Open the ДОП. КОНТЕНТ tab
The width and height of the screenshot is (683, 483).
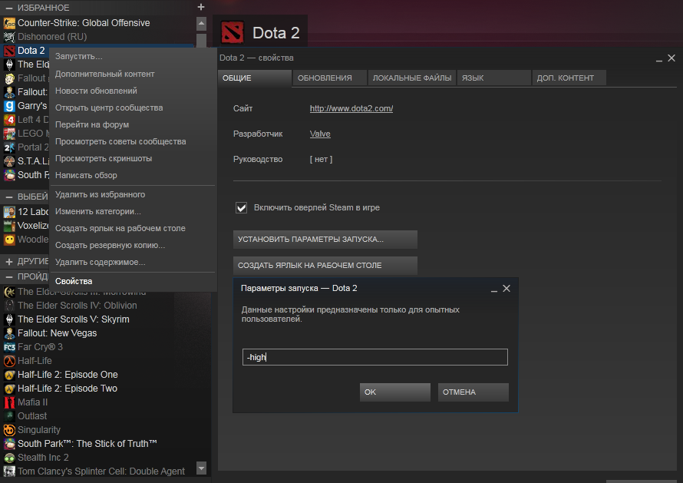pos(569,78)
